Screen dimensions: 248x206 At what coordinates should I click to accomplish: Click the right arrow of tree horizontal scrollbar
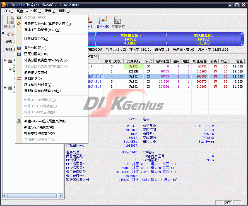coord(60,196)
